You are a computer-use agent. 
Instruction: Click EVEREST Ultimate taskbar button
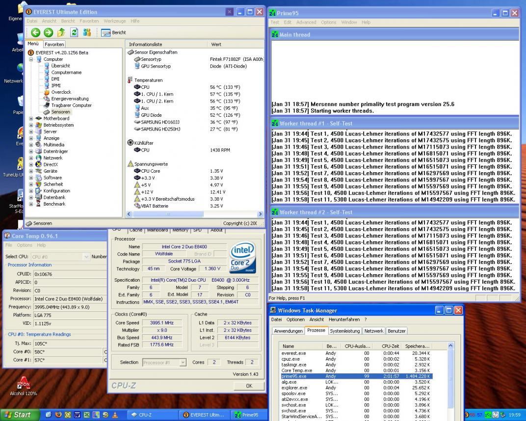(205, 415)
